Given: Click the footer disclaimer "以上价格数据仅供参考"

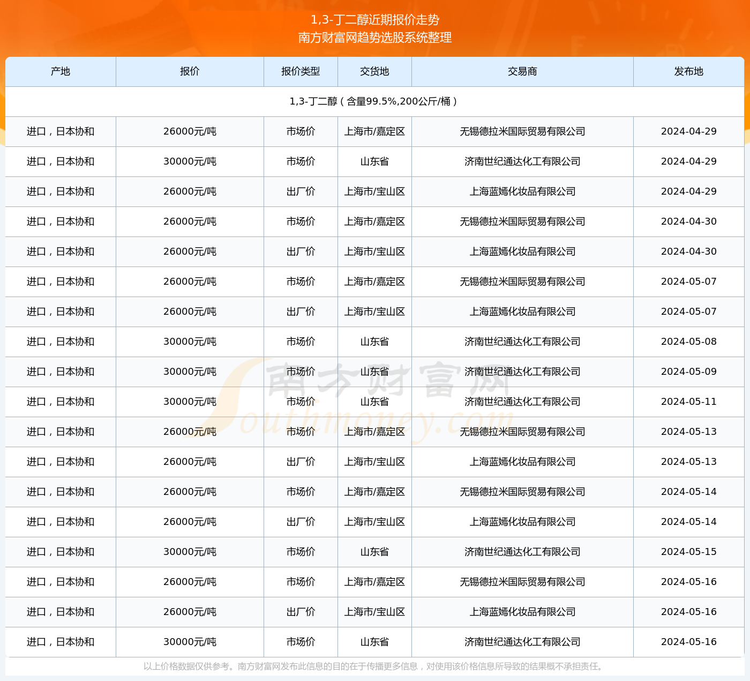Looking at the screenshot, I should point(186,667).
